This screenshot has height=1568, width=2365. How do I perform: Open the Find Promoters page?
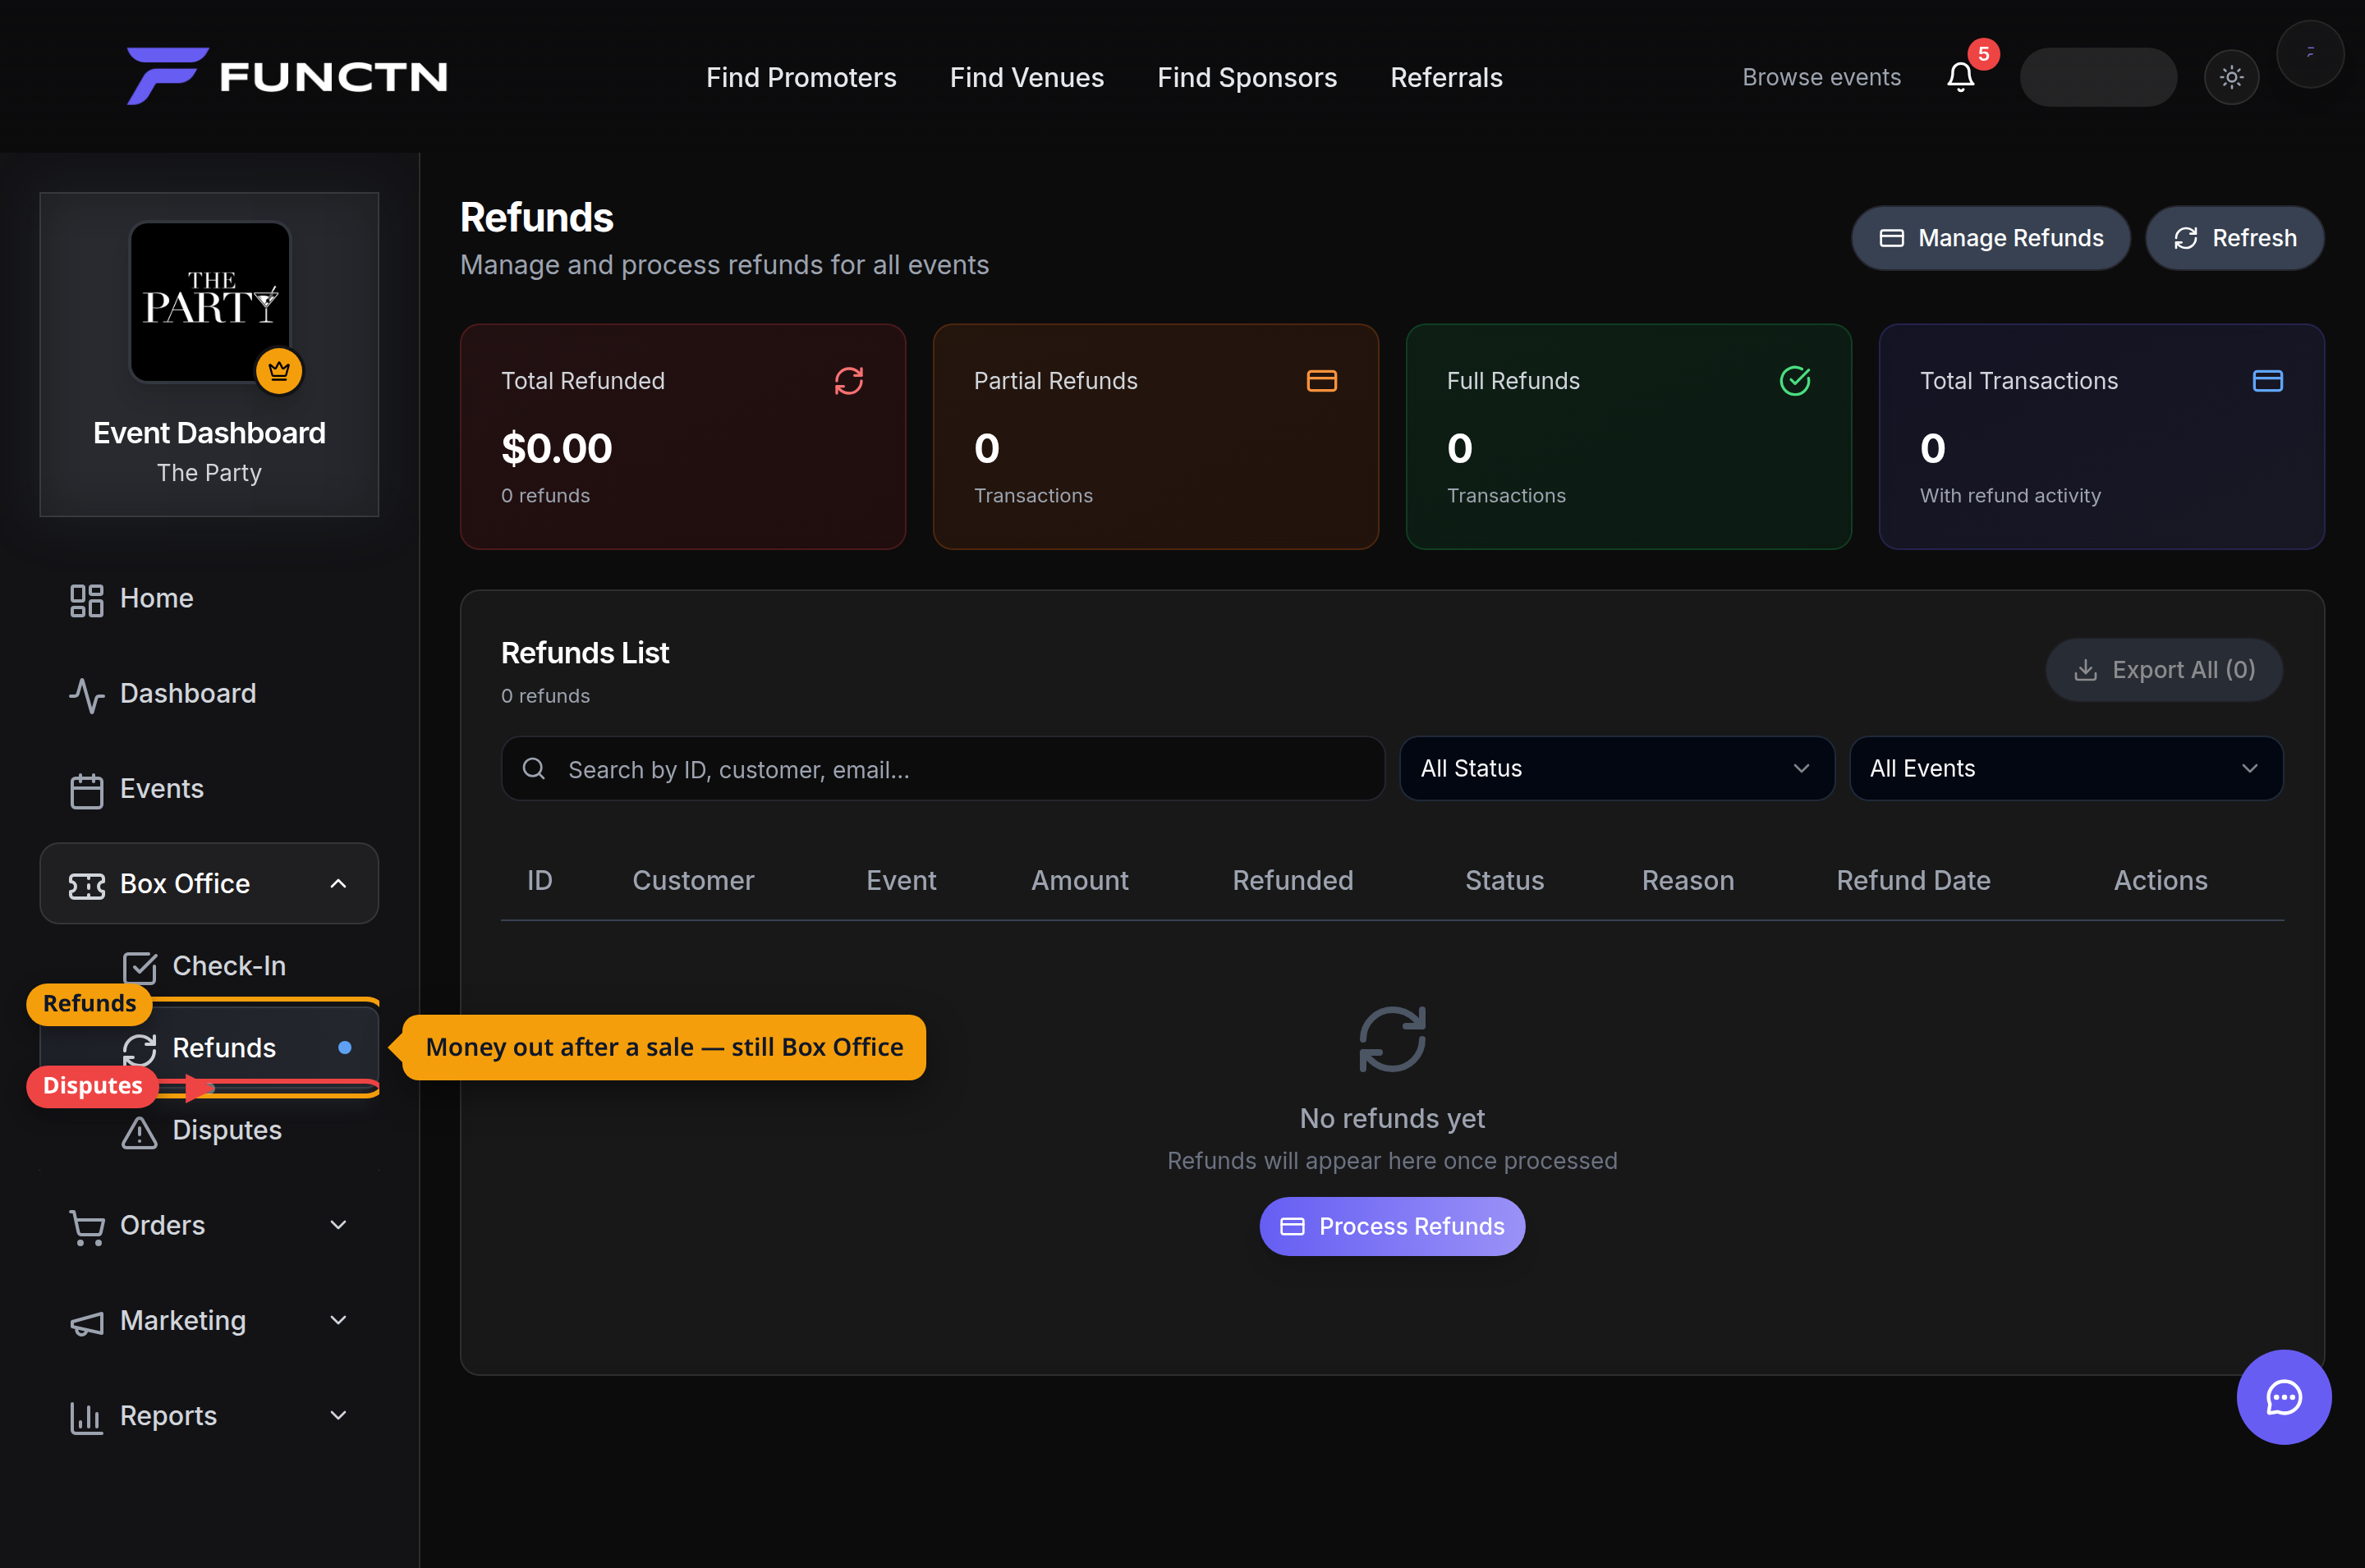[801, 77]
